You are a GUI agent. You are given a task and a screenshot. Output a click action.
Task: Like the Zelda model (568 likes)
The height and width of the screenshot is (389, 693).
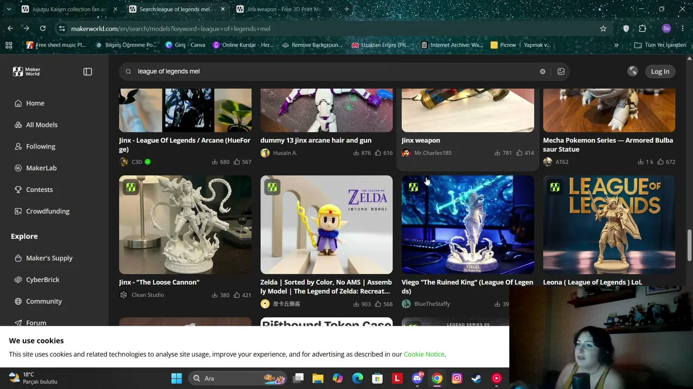pos(384,304)
